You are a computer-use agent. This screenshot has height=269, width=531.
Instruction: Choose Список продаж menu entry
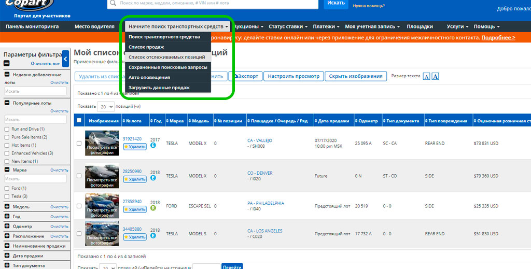[x=167, y=47]
